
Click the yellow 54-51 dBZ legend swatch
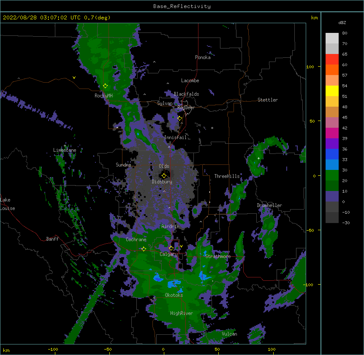click(x=332, y=91)
